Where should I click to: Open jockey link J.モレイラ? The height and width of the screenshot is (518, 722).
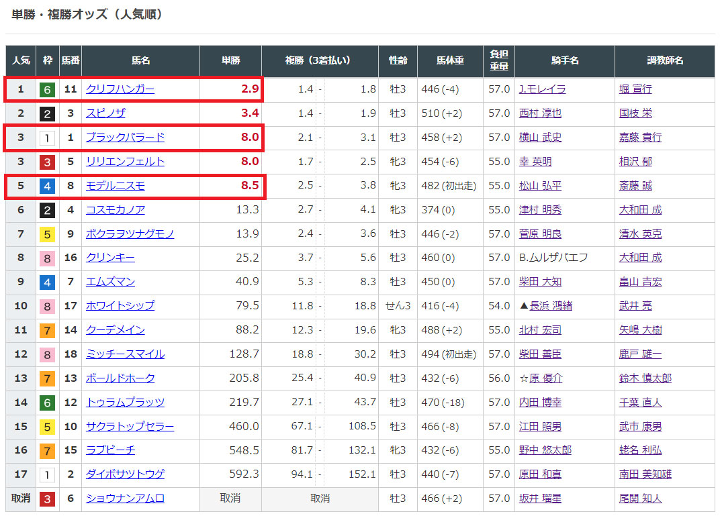pos(542,89)
